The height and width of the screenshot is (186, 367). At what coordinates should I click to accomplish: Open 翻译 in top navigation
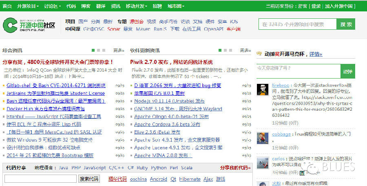101,6
